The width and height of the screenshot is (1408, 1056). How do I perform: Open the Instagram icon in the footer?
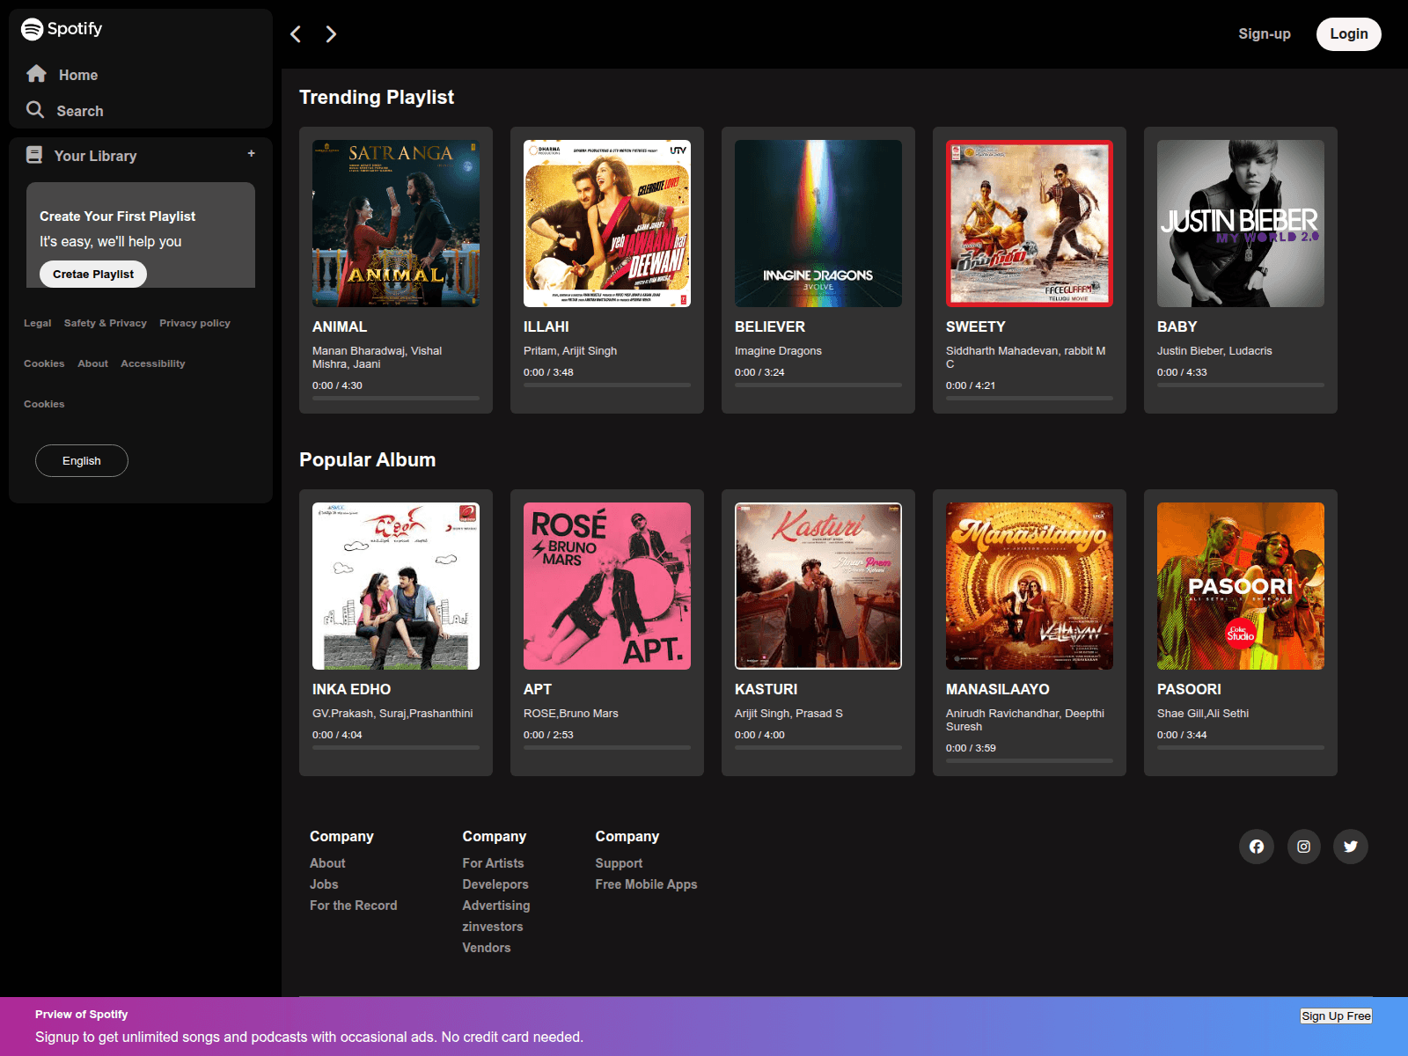pyautogui.click(x=1303, y=846)
